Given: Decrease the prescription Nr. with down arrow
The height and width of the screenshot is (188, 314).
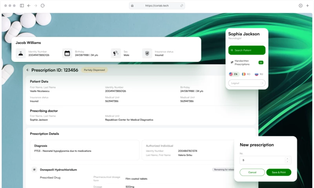Looking at the screenshot, I should [x=287, y=162].
